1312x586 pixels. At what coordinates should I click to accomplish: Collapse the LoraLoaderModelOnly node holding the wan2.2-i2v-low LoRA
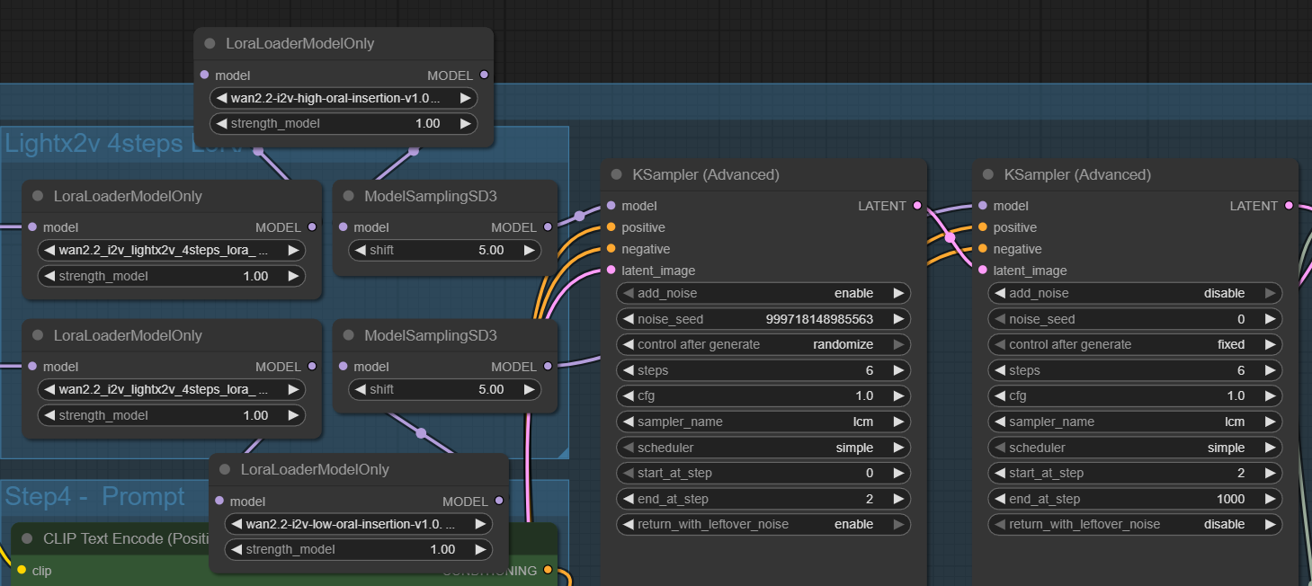tap(225, 469)
